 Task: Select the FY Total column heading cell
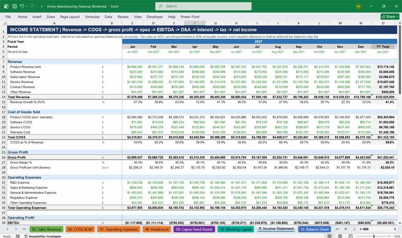tap(383, 47)
